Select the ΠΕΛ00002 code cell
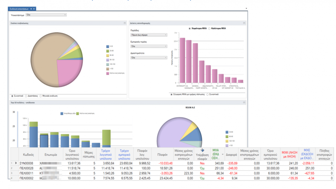 click(x=28, y=178)
